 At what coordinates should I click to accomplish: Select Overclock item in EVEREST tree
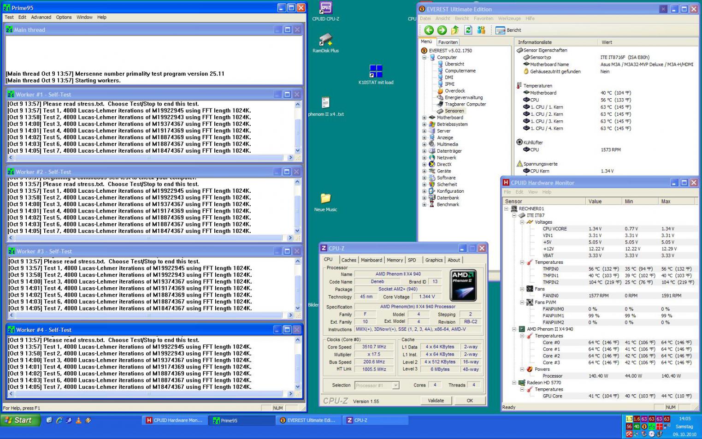point(455,91)
